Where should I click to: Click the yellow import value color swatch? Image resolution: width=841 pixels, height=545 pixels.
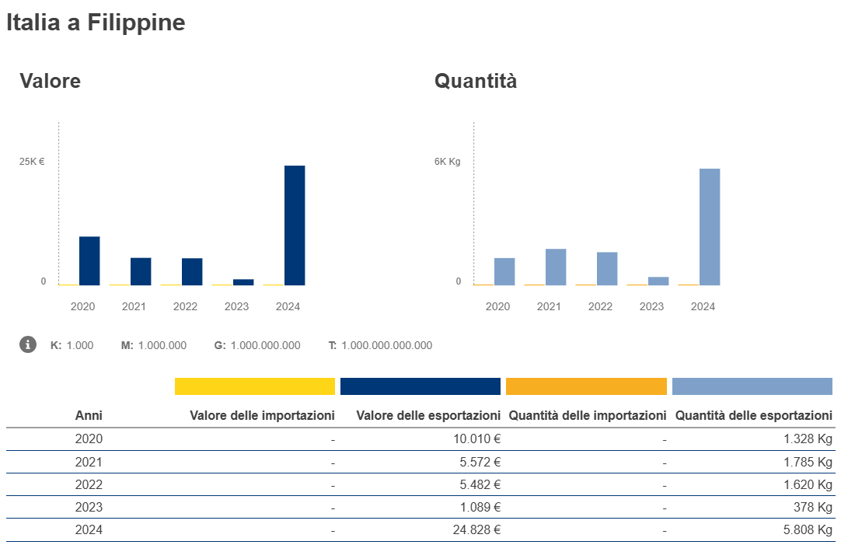point(254,386)
